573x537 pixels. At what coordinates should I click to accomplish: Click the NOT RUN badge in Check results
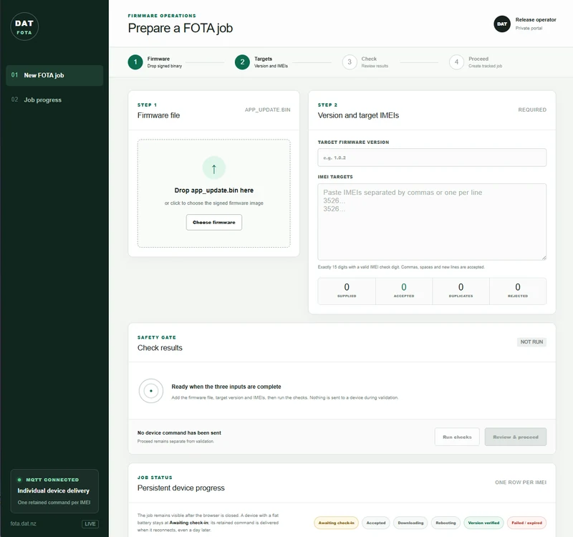(x=531, y=342)
